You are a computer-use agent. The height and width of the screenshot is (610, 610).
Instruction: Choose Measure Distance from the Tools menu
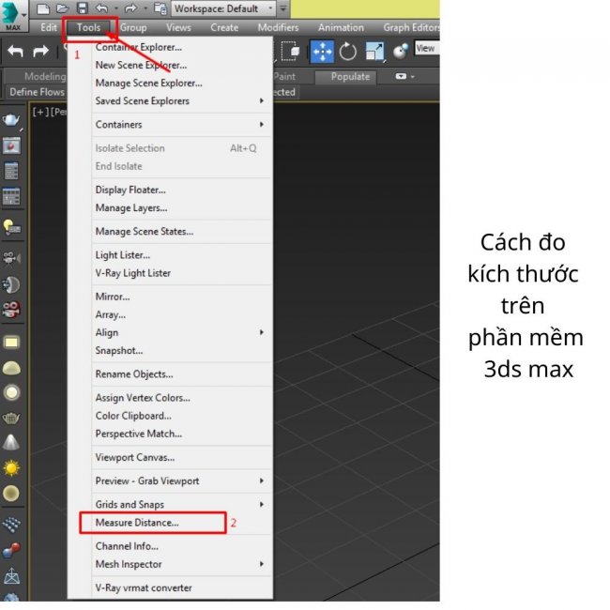pos(137,523)
